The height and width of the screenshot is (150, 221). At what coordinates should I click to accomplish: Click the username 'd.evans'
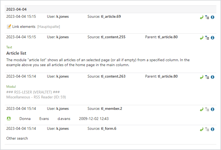pyautogui.click(x=64, y=119)
